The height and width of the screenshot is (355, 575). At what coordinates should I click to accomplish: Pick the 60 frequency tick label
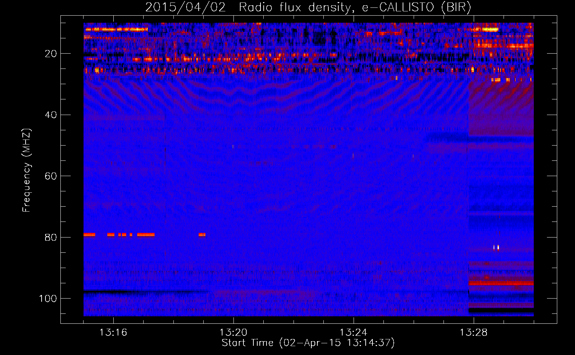point(51,176)
